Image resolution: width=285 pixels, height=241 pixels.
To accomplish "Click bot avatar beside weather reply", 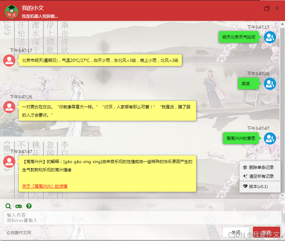I will 9,61.
